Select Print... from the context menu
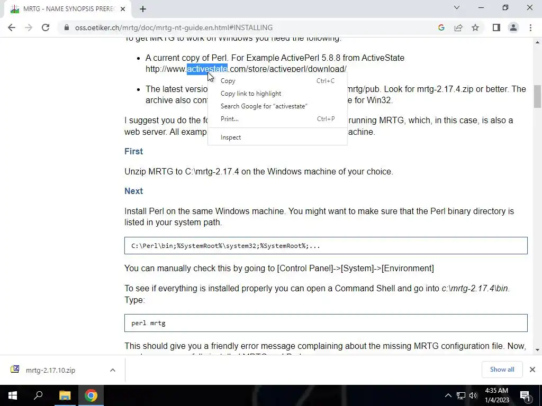542x406 pixels. [x=277, y=119]
